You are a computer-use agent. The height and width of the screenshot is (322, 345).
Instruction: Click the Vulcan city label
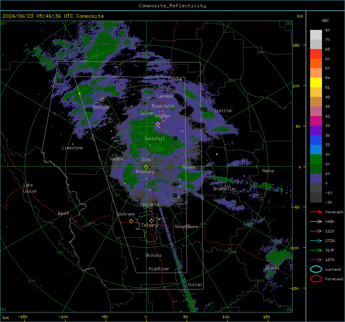[x=195, y=284]
